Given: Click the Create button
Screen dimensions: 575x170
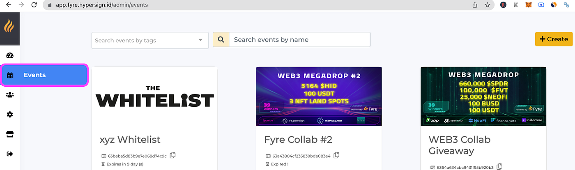Looking at the screenshot, I should point(554,39).
